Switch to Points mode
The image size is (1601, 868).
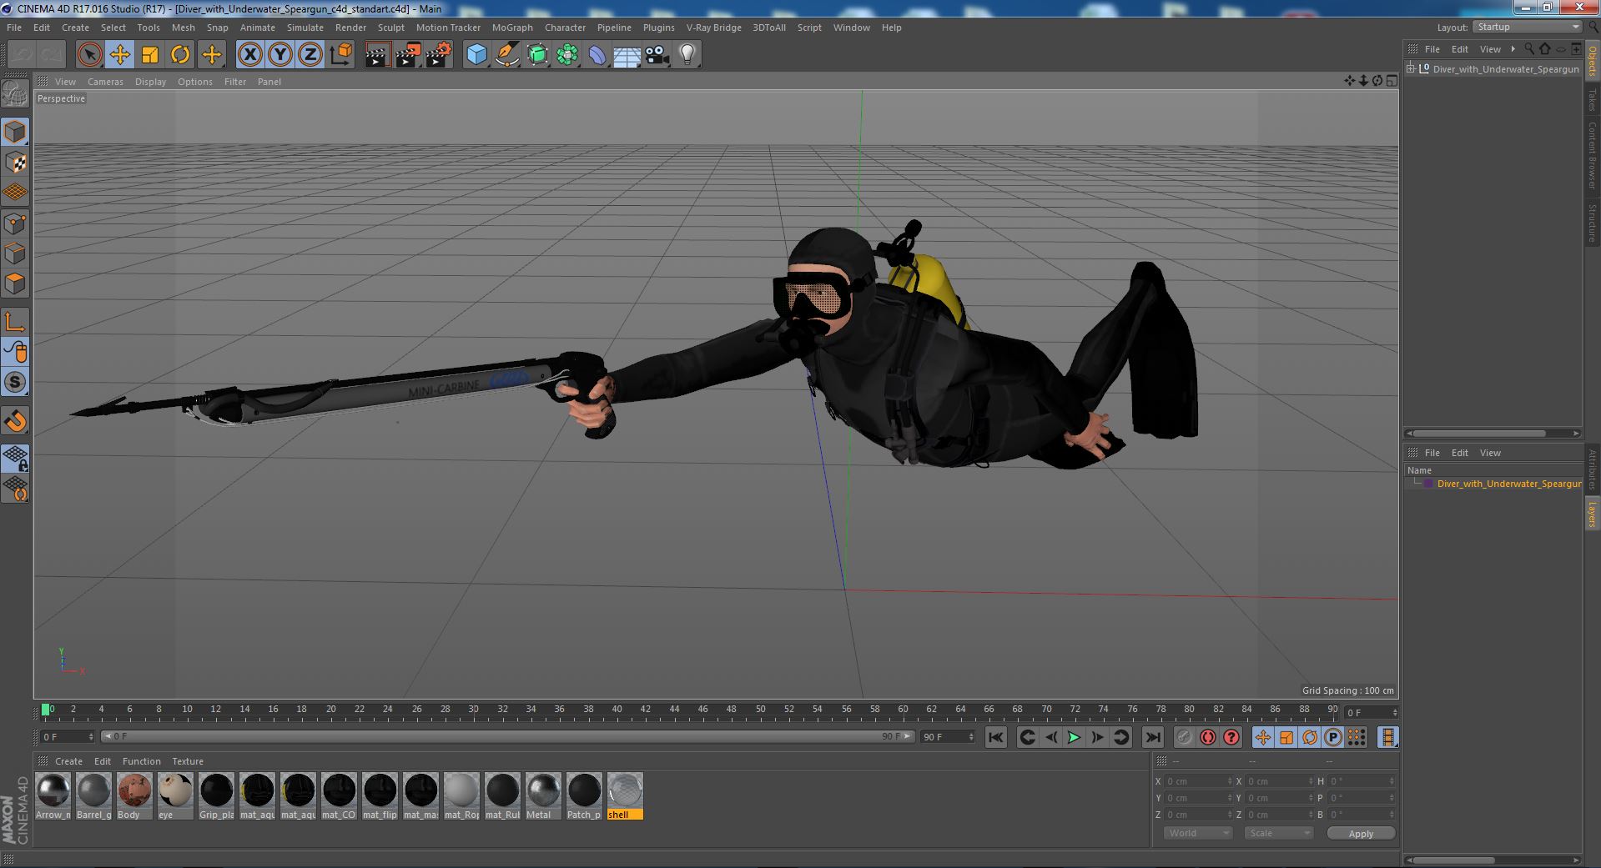coord(15,223)
